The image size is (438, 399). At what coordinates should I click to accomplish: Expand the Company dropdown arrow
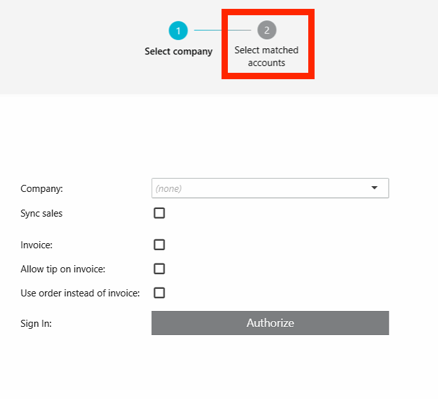coord(374,187)
